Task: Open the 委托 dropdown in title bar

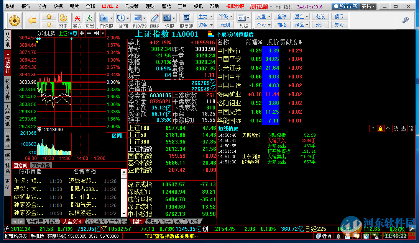Action: (368, 7)
